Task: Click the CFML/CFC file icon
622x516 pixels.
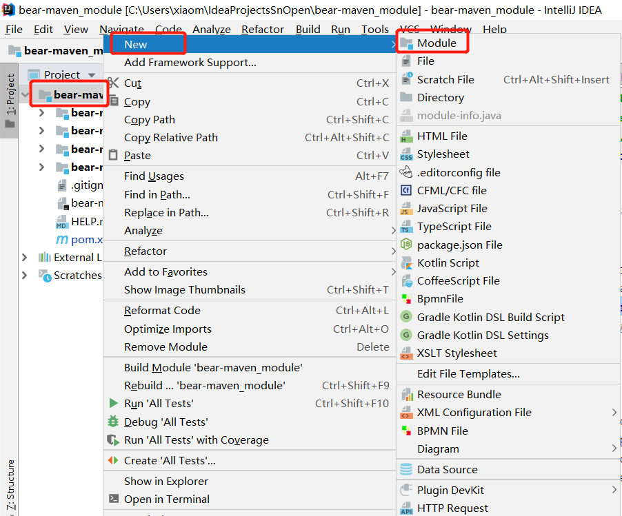Action: point(406,190)
